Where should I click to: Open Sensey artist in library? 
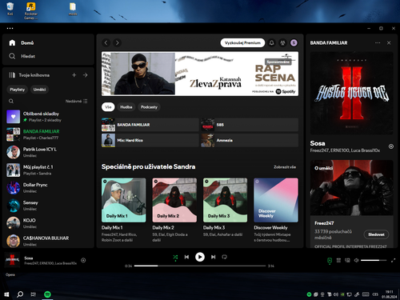(x=48, y=206)
